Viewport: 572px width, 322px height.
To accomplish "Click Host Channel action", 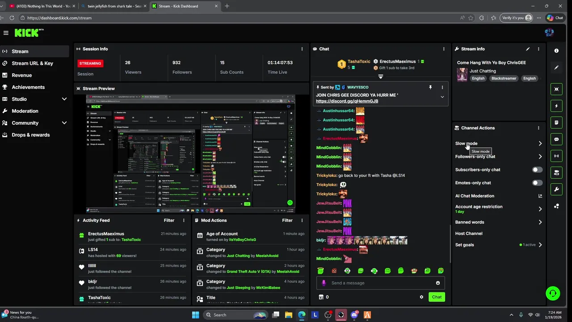I will click(x=469, y=233).
